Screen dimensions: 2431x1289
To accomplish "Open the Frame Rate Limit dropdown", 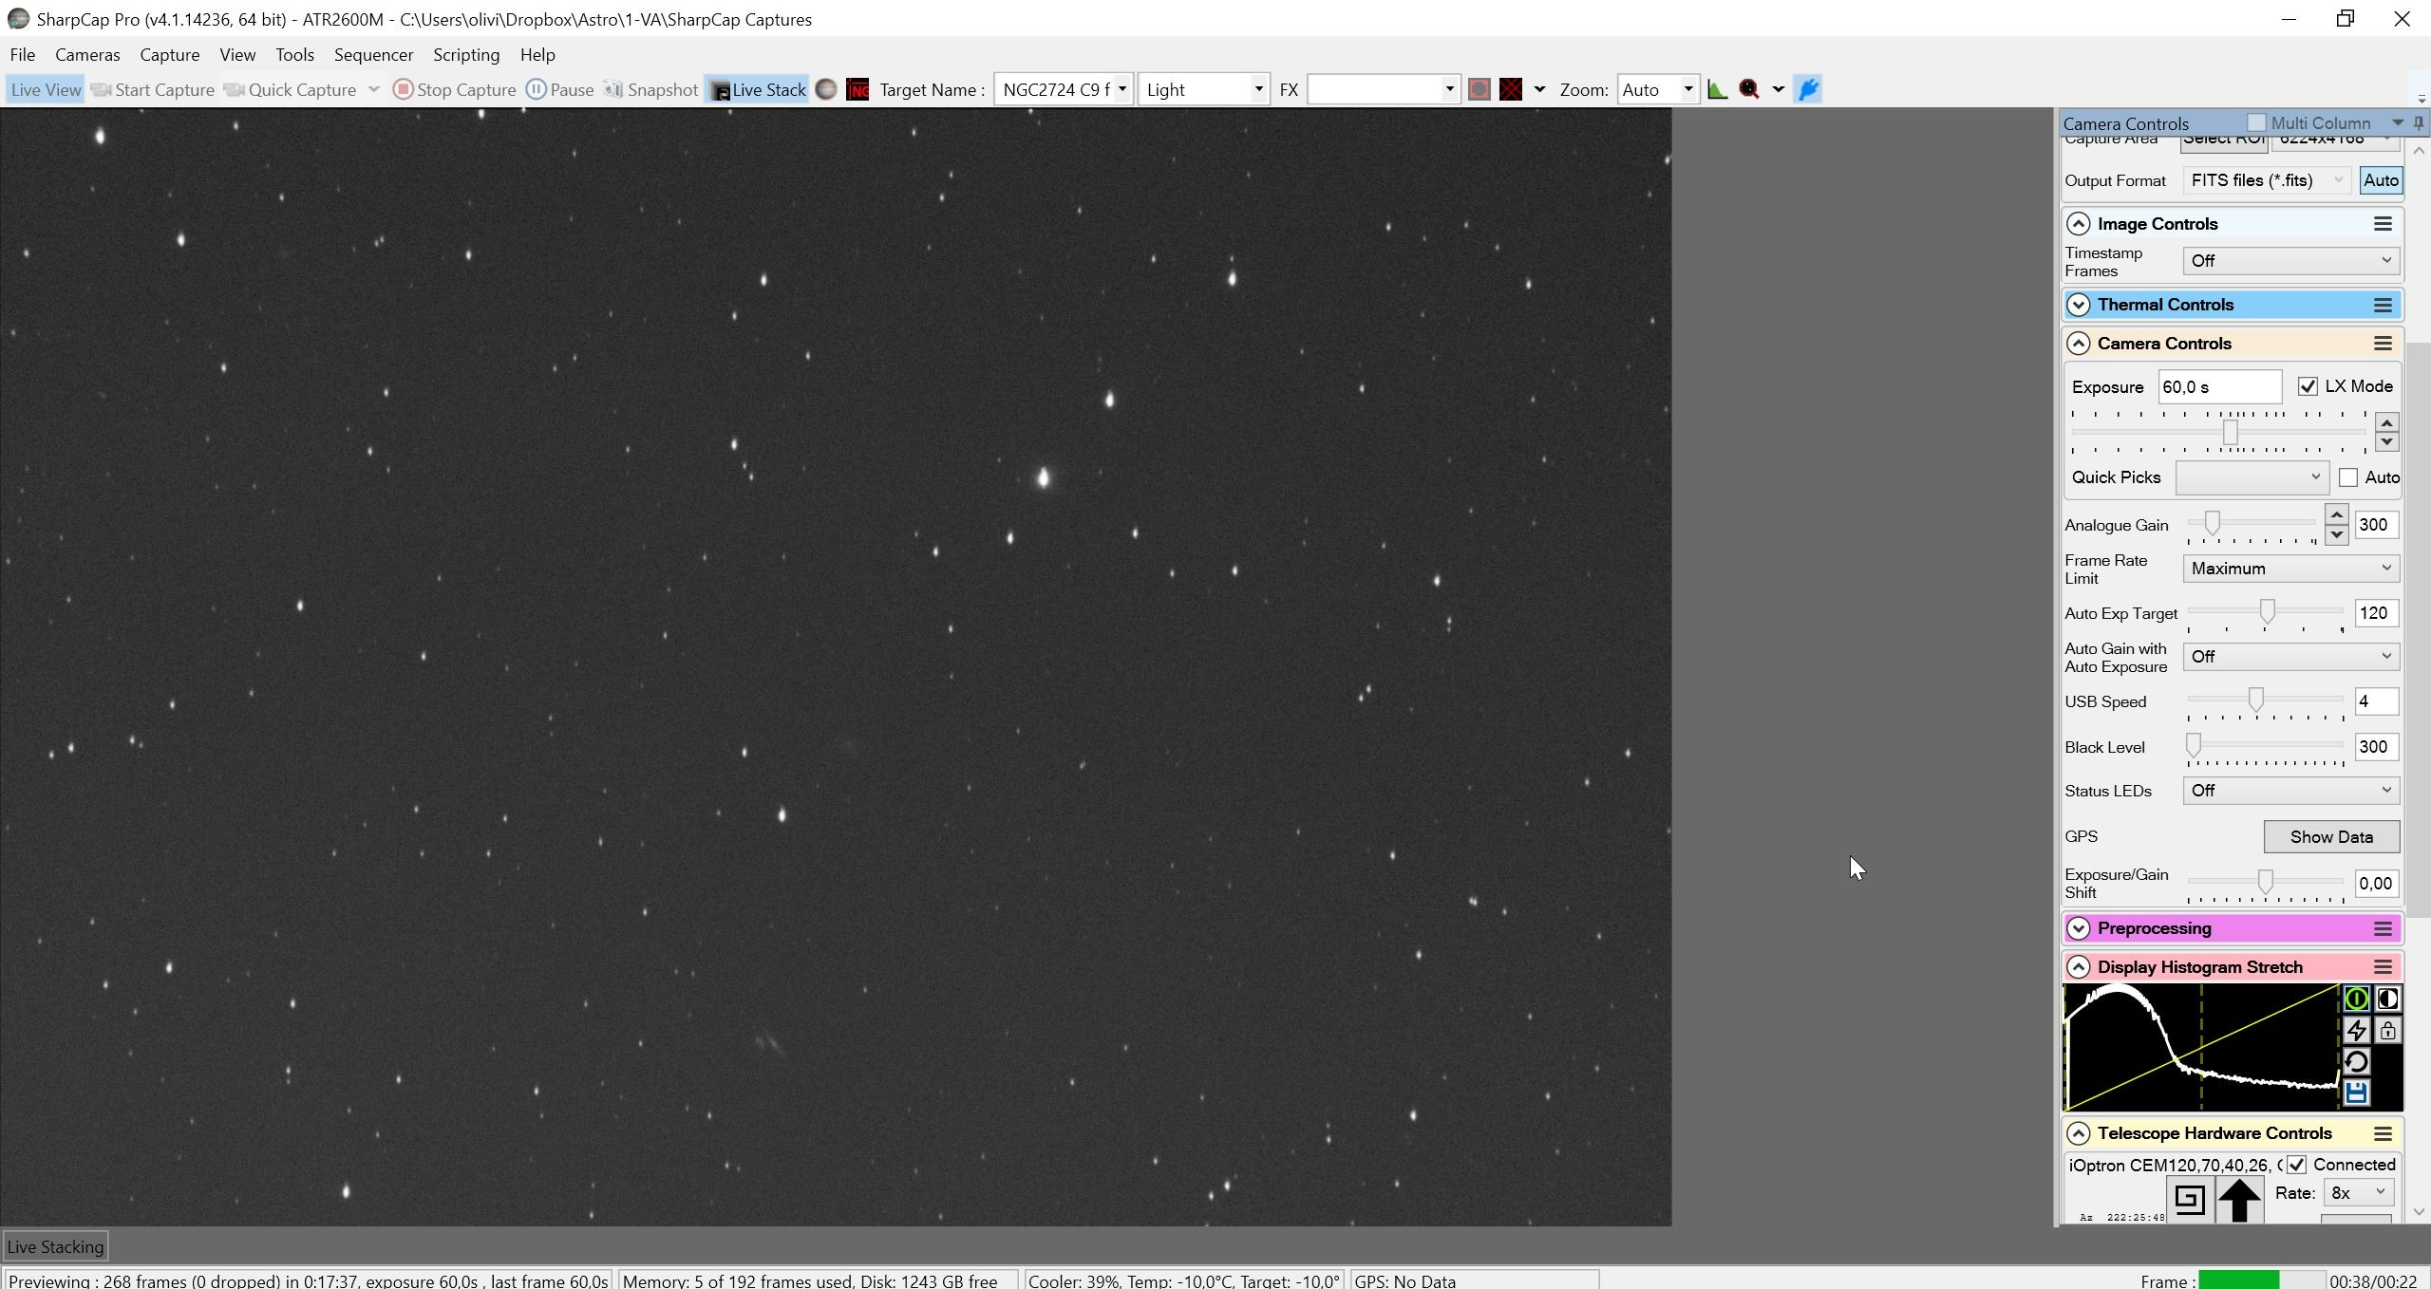I will [x=2290, y=569].
